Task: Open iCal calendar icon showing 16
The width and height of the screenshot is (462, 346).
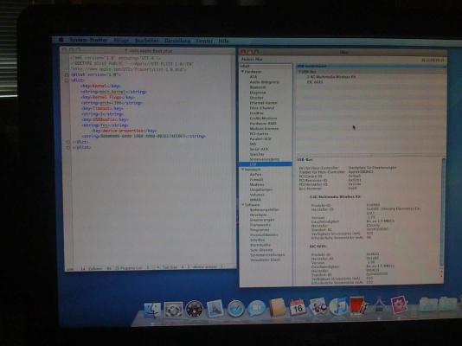Action: (297, 307)
